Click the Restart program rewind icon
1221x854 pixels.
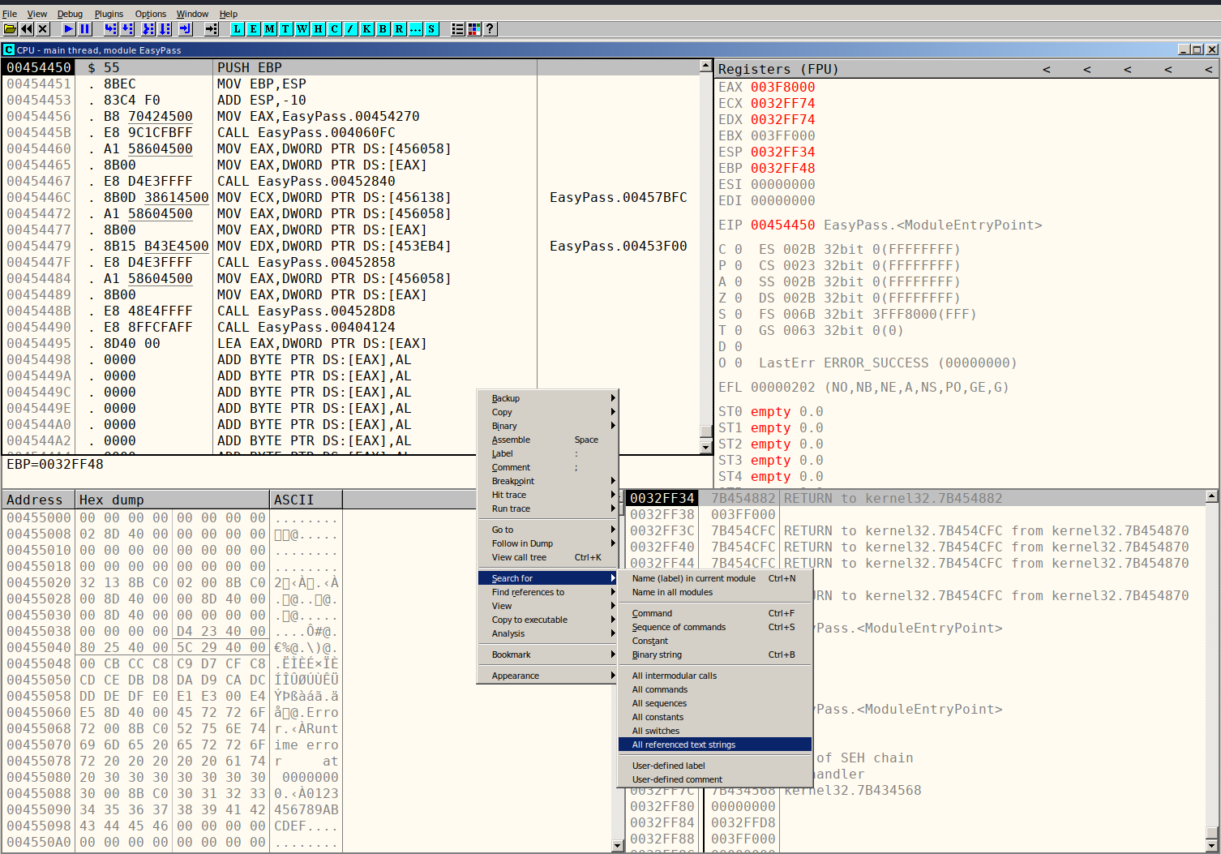click(x=27, y=29)
